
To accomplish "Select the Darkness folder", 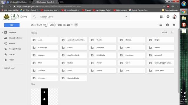I will pos(103,48).
